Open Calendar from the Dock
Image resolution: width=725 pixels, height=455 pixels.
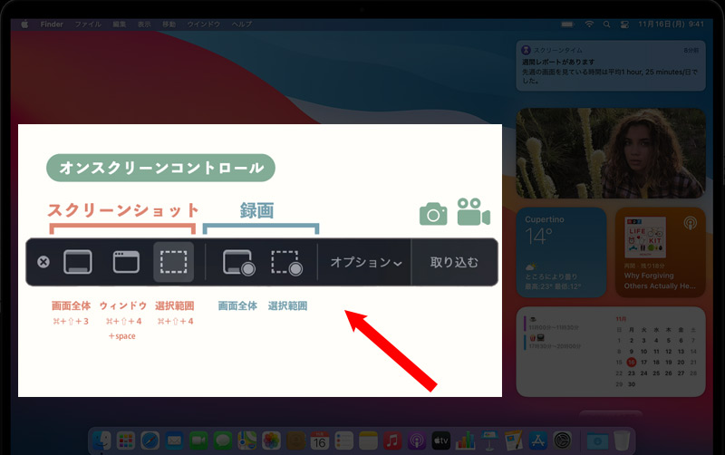coord(320,440)
